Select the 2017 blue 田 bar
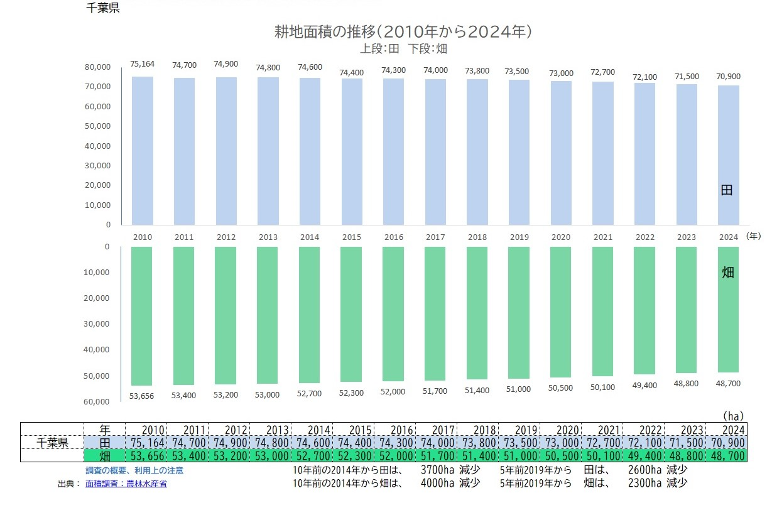The image size is (772, 515). tap(435, 152)
